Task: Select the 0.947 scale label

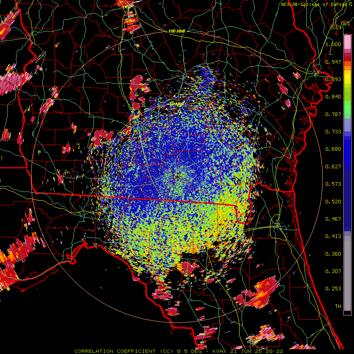Action: tap(333, 62)
